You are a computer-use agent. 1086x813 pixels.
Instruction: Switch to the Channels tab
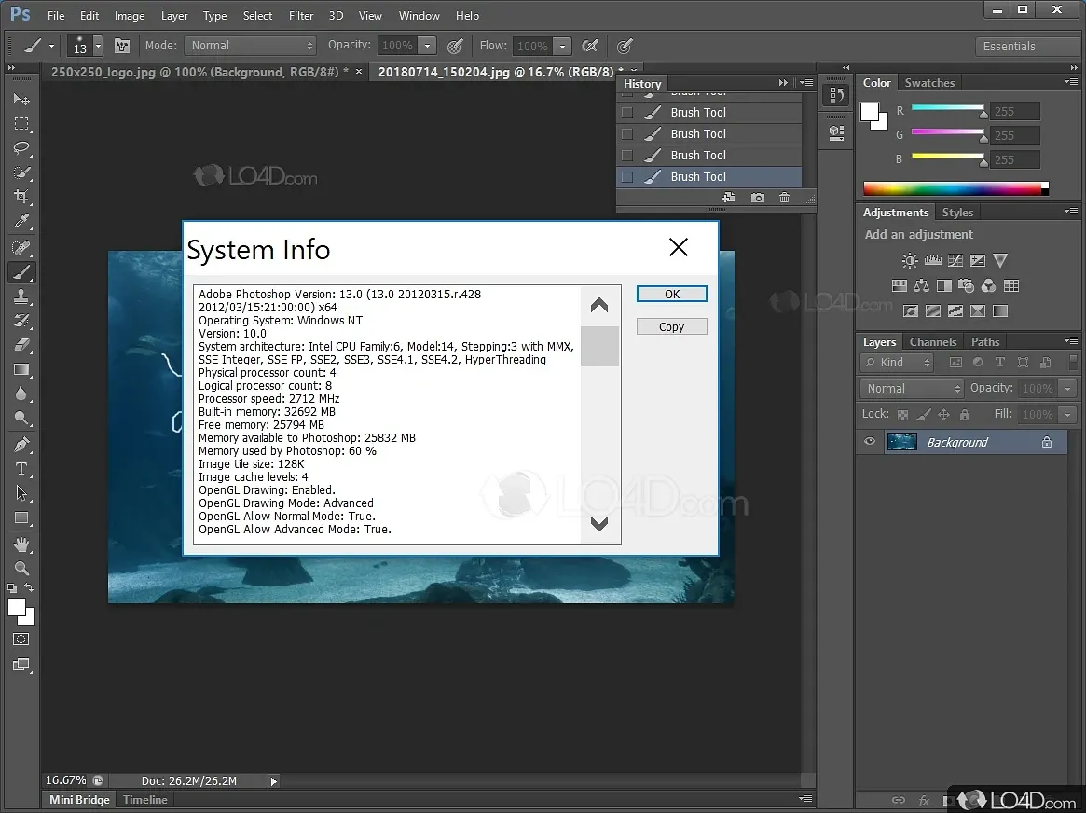tap(933, 342)
